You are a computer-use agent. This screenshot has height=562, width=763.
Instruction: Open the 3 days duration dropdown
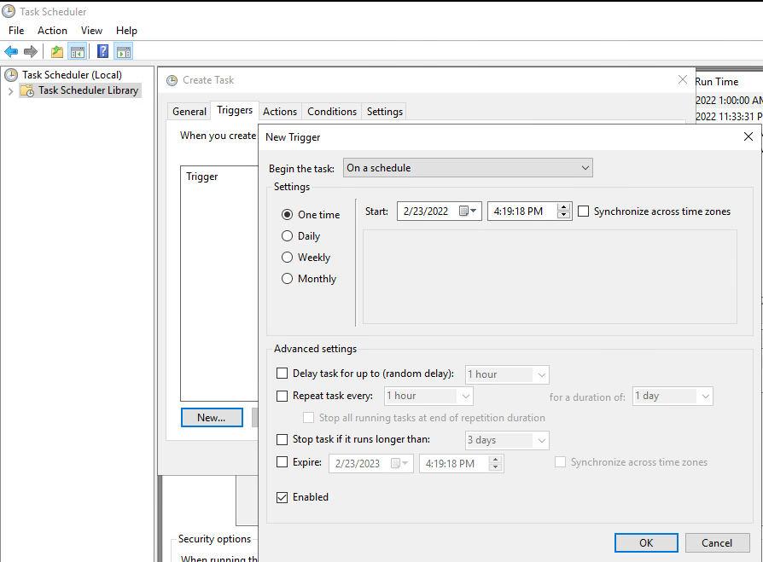point(507,440)
